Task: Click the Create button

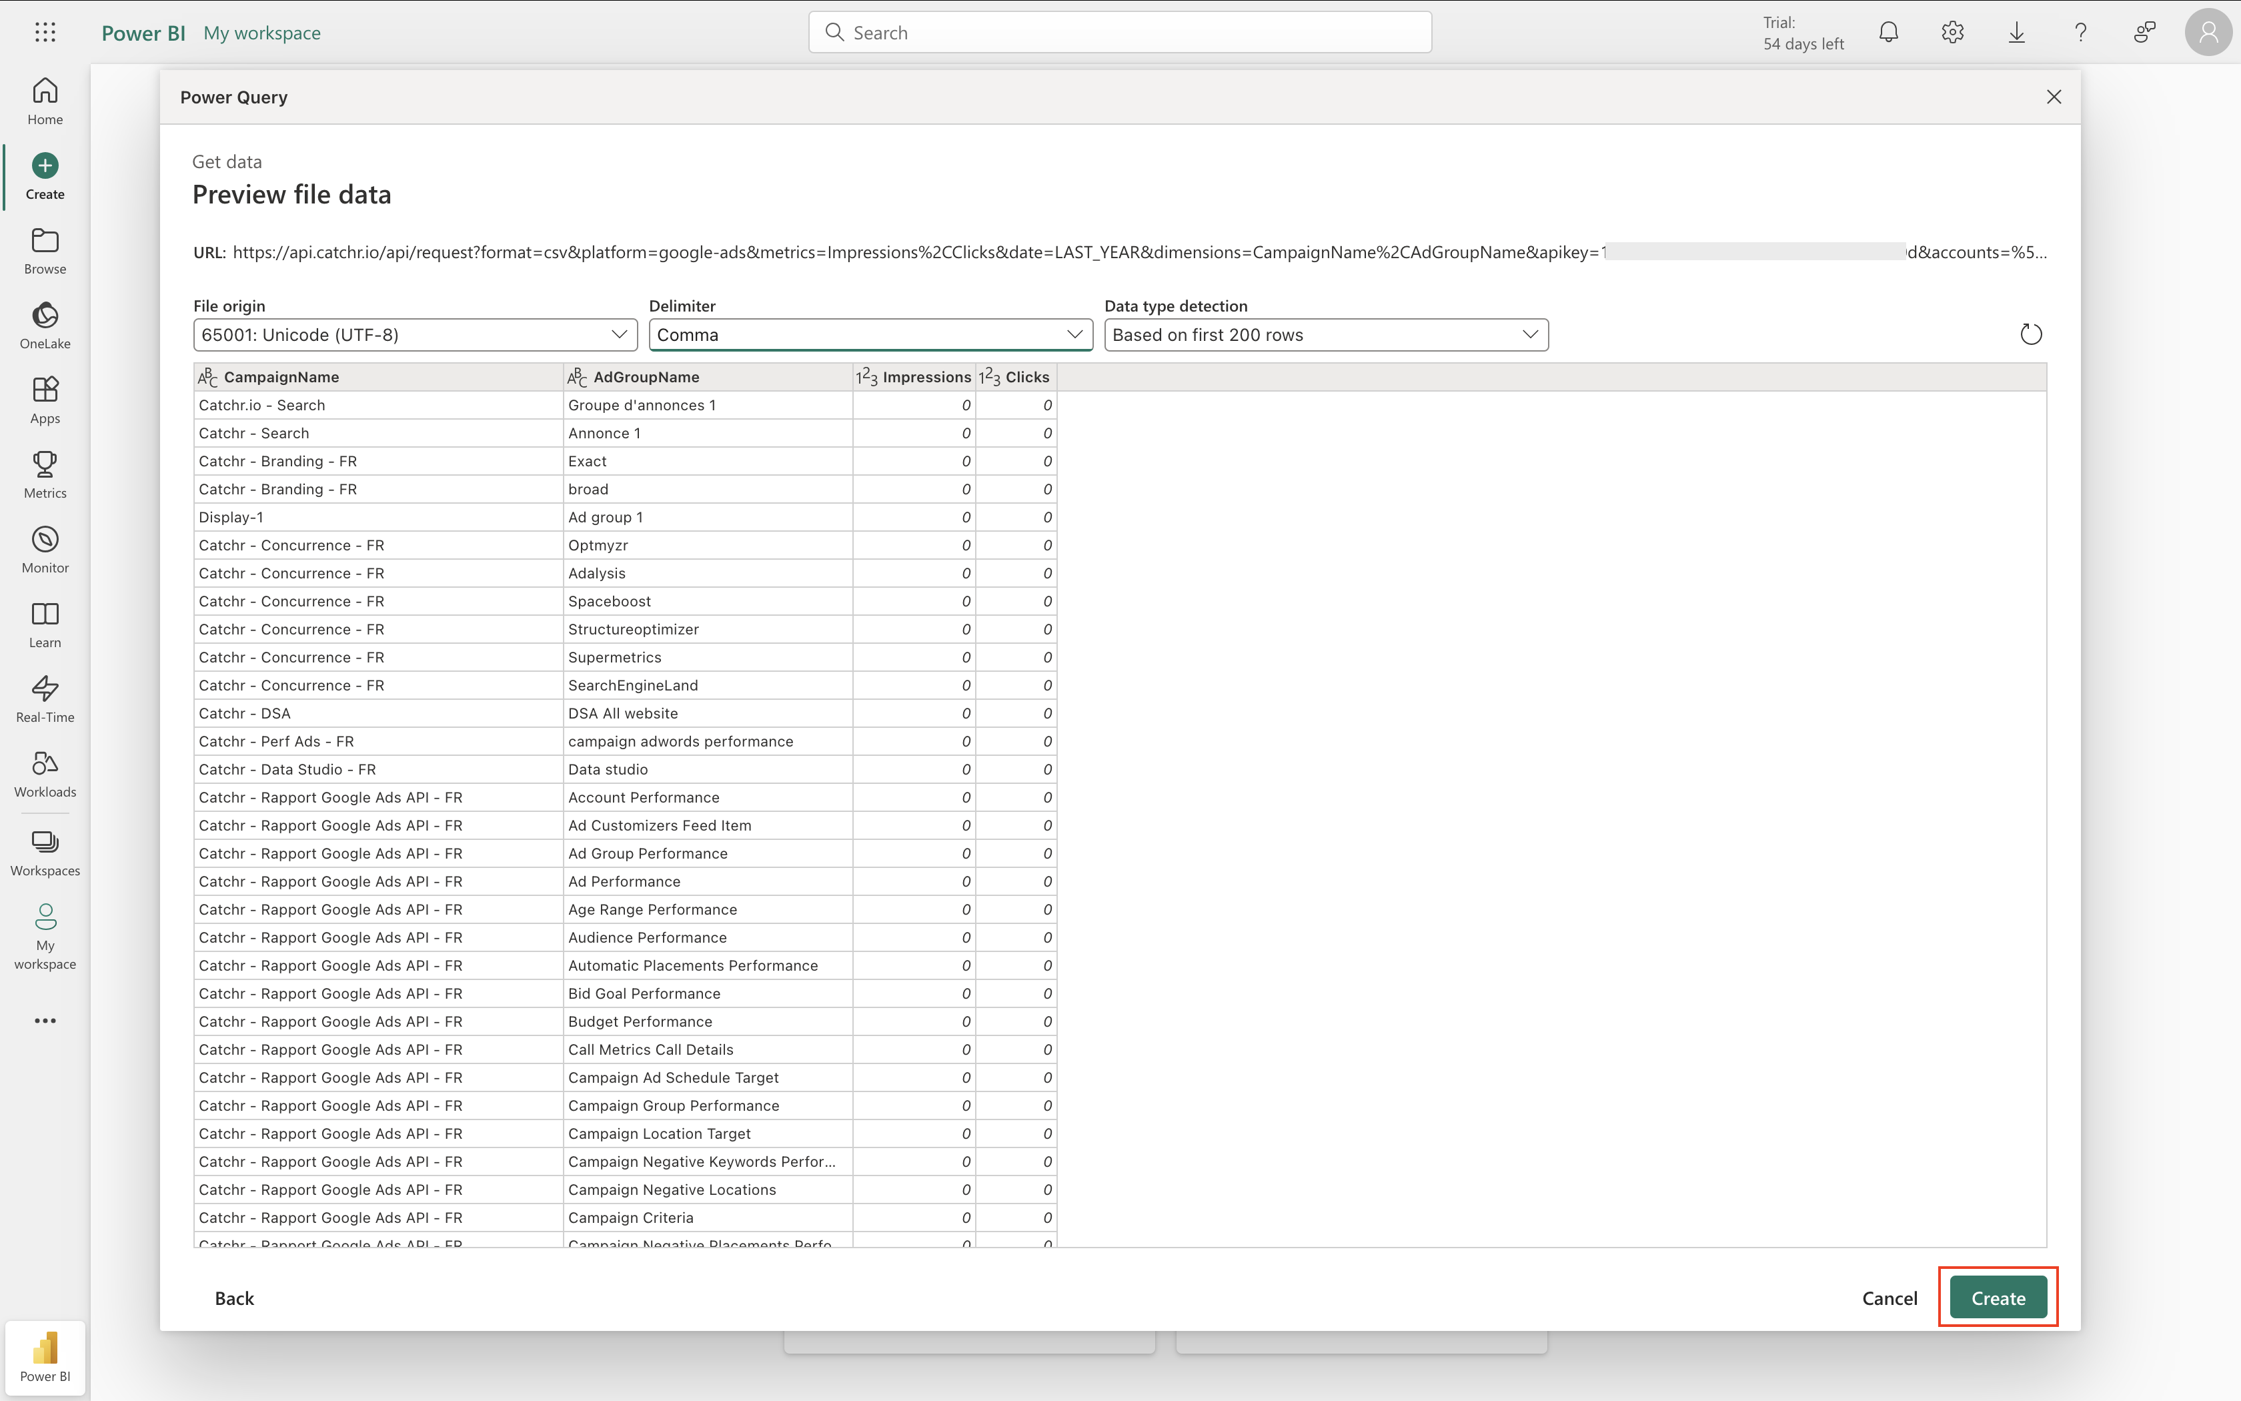Action: (1998, 1298)
